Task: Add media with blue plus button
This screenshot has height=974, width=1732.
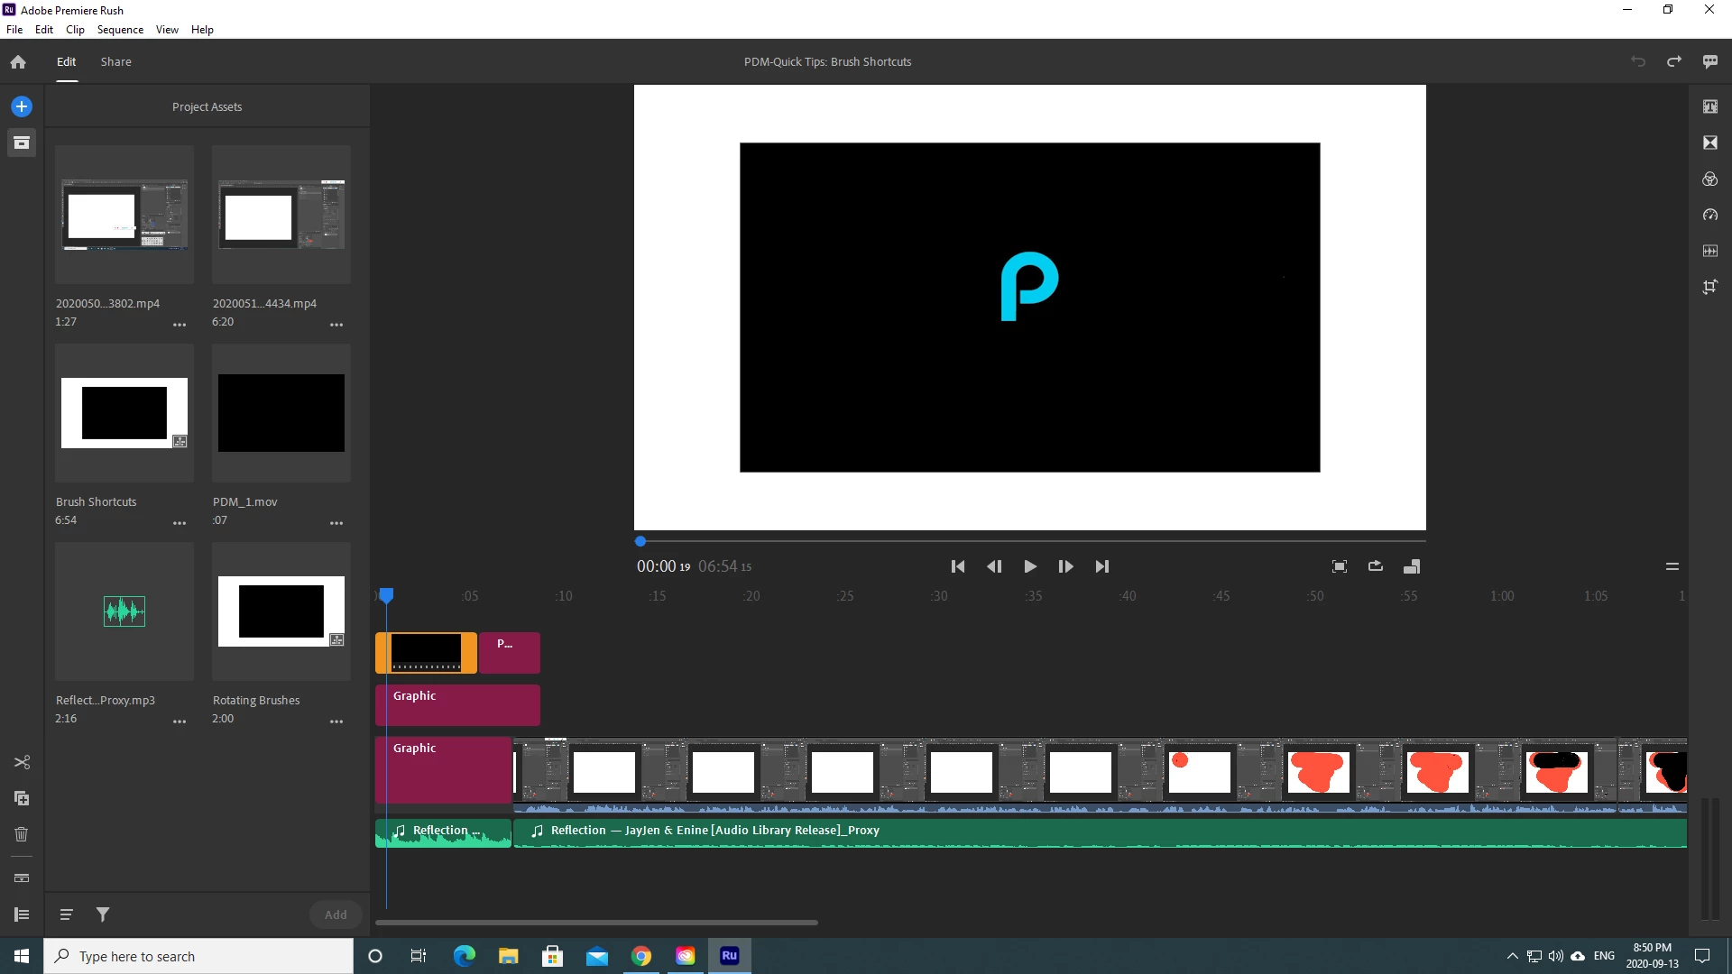Action: pos(22,106)
